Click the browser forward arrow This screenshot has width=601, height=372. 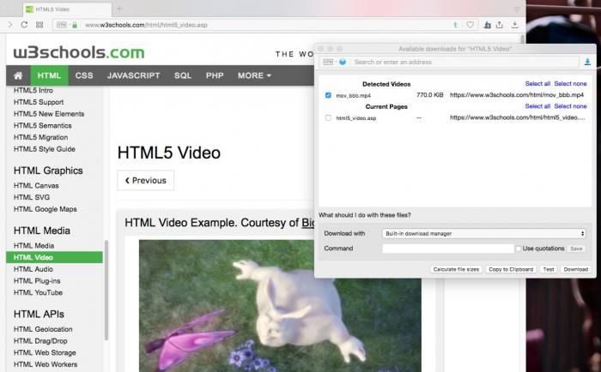[x=10, y=25]
